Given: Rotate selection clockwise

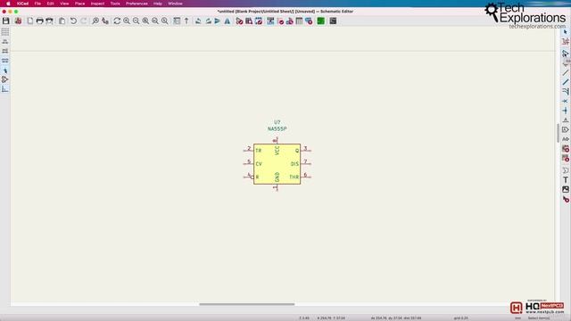Looking at the screenshot, I should (x=208, y=21).
